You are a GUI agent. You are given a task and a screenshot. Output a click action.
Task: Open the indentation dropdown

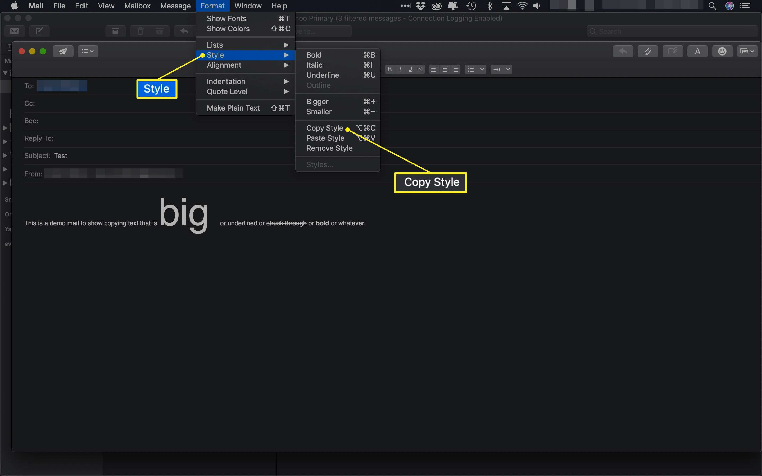501,69
